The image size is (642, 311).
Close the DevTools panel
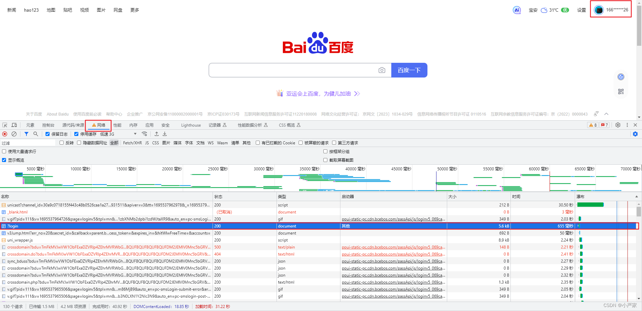point(635,125)
